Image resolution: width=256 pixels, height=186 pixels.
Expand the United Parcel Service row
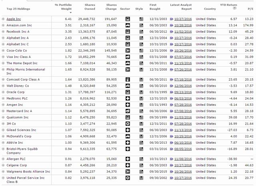(3, 178)
